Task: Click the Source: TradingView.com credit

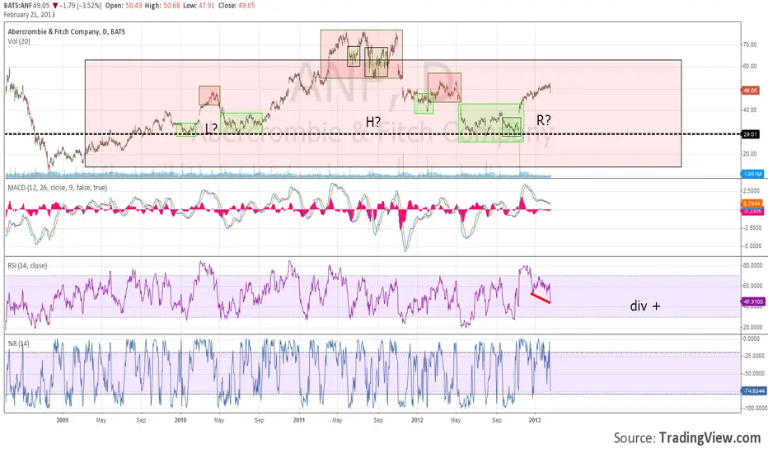Action: [687, 437]
